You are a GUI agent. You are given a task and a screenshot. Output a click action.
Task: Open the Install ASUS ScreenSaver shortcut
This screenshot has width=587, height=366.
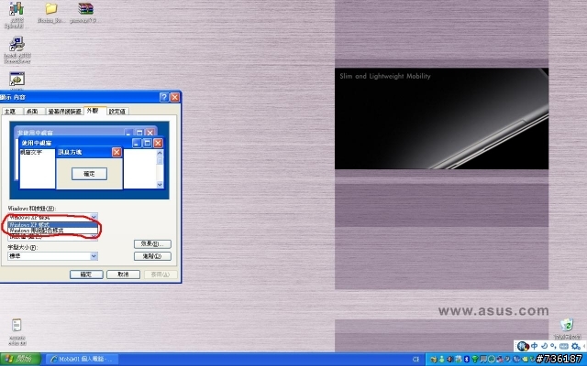point(17,49)
